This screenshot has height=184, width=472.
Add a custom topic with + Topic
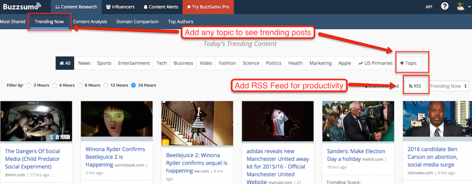[x=408, y=63]
